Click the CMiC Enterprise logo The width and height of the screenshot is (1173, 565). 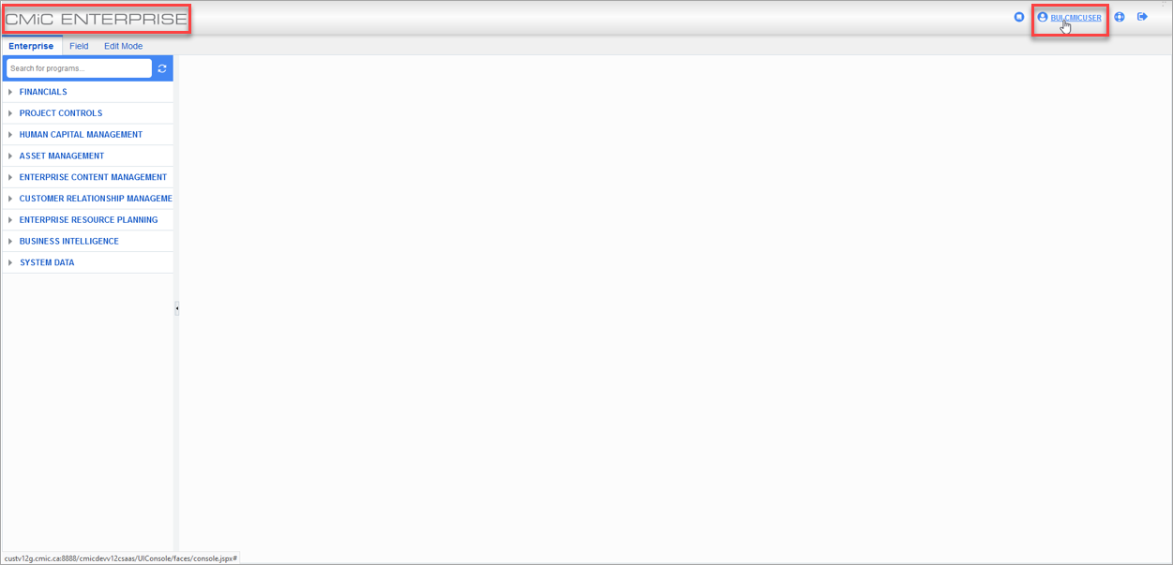point(97,19)
